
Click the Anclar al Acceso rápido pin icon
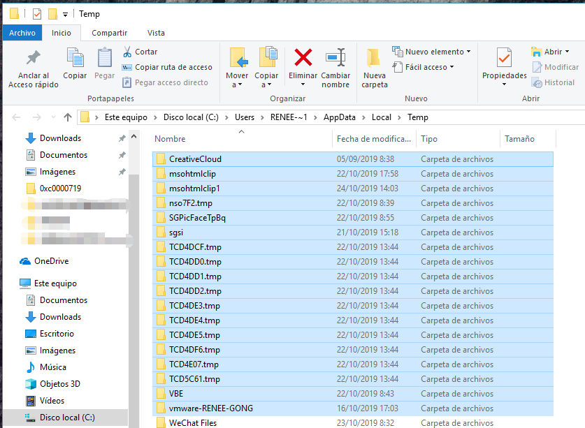34,57
